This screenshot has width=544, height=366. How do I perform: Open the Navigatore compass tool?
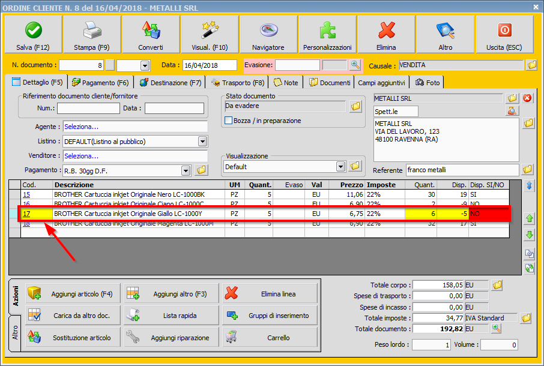(x=268, y=34)
